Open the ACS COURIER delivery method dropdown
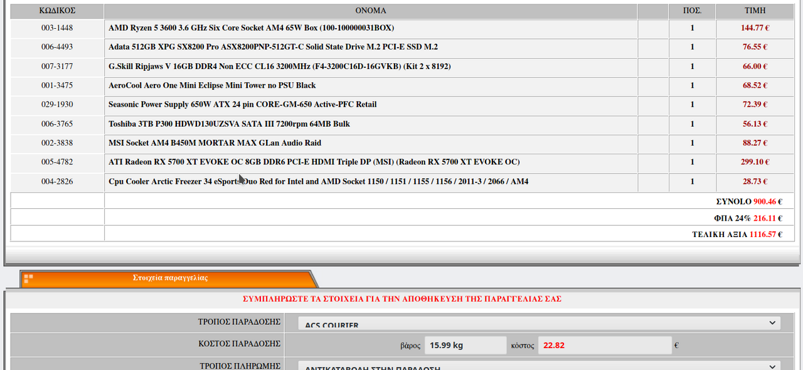 click(x=540, y=323)
